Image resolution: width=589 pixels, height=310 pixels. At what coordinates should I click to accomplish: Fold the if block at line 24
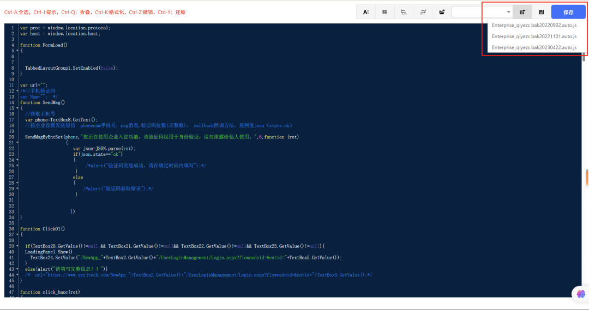(17, 160)
